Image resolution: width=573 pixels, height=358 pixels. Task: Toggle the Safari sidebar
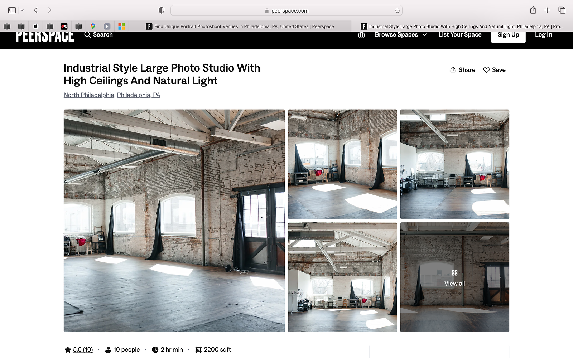click(12, 10)
